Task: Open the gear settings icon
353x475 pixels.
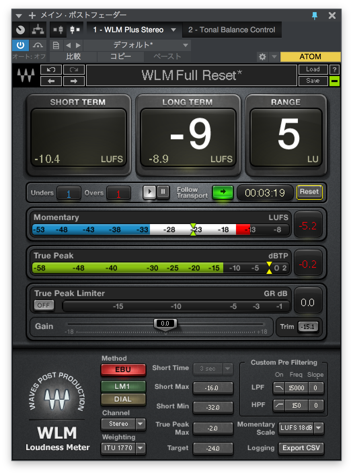Action: [262, 57]
